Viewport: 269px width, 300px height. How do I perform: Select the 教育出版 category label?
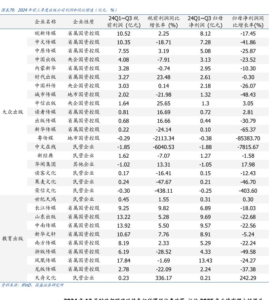pyautogui.click(x=13, y=239)
